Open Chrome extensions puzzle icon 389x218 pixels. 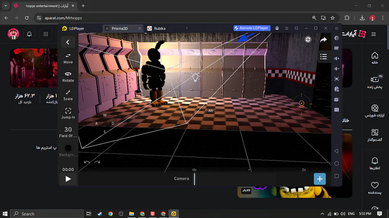point(347,18)
